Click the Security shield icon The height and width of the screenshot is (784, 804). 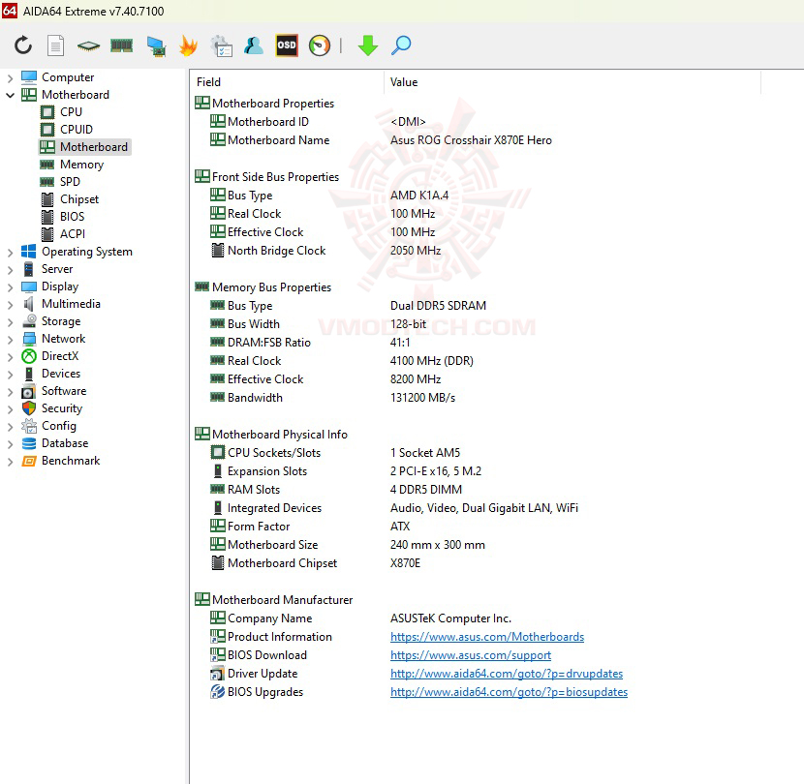click(29, 408)
